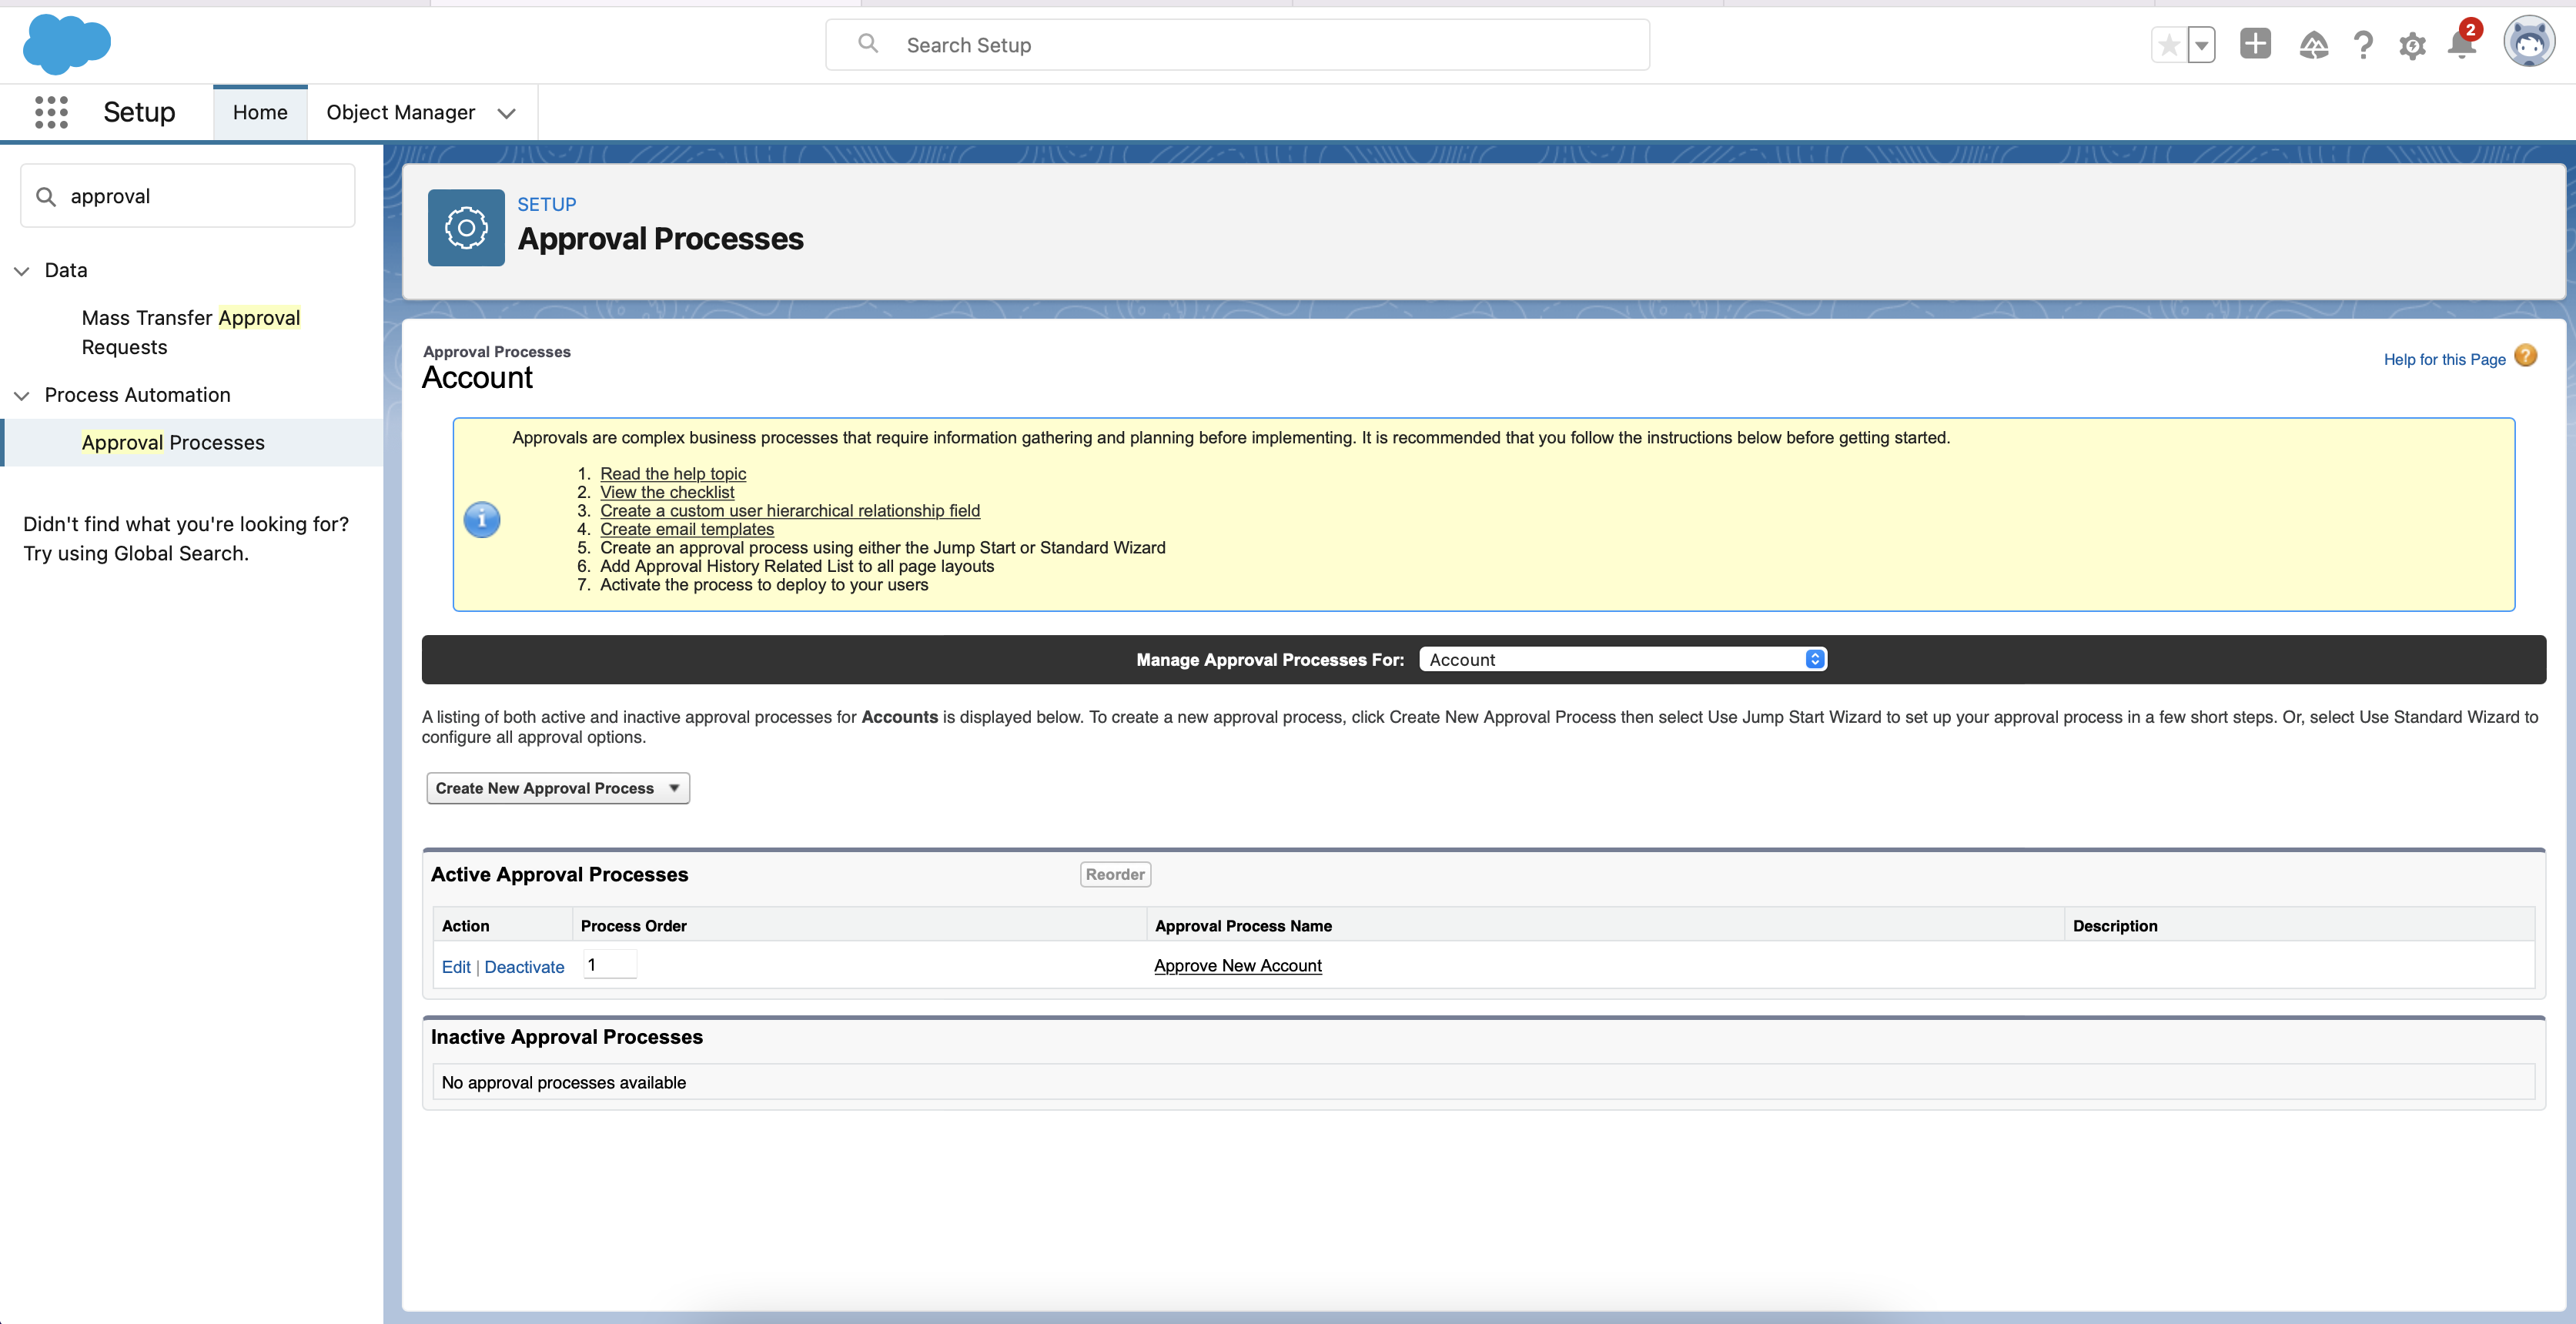Select the Home tab
This screenshot has width=2576, height=1324.
pos(260,112)
